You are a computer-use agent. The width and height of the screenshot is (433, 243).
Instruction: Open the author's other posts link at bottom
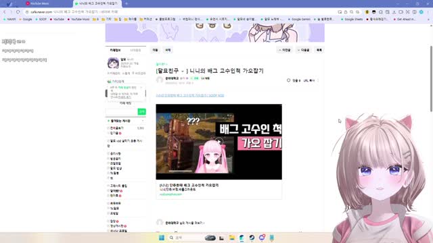point(185,223)
